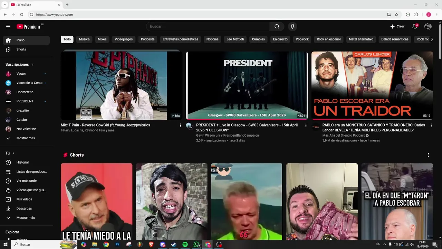Open Steam from the taskbar
Image resolution: width=442 pixels, height=249 pixels.
[x=174, y=245]
